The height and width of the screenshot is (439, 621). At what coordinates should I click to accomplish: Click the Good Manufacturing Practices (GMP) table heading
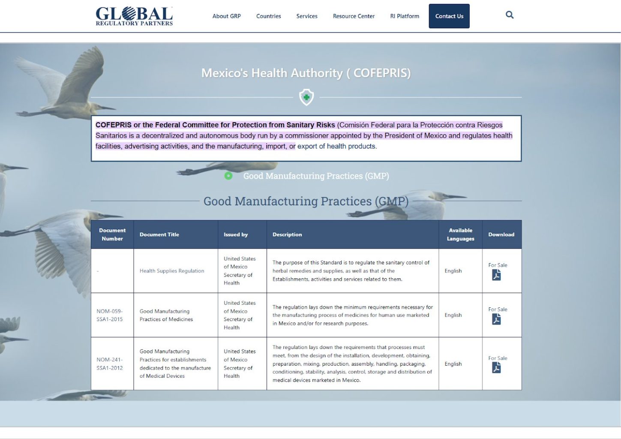click(306, 201)
